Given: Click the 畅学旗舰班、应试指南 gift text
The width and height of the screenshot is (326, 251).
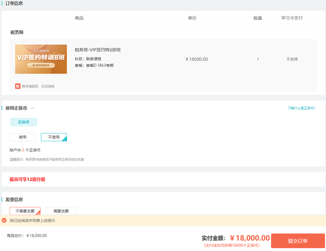Looking at the screenshot, I should pos(38,86).
